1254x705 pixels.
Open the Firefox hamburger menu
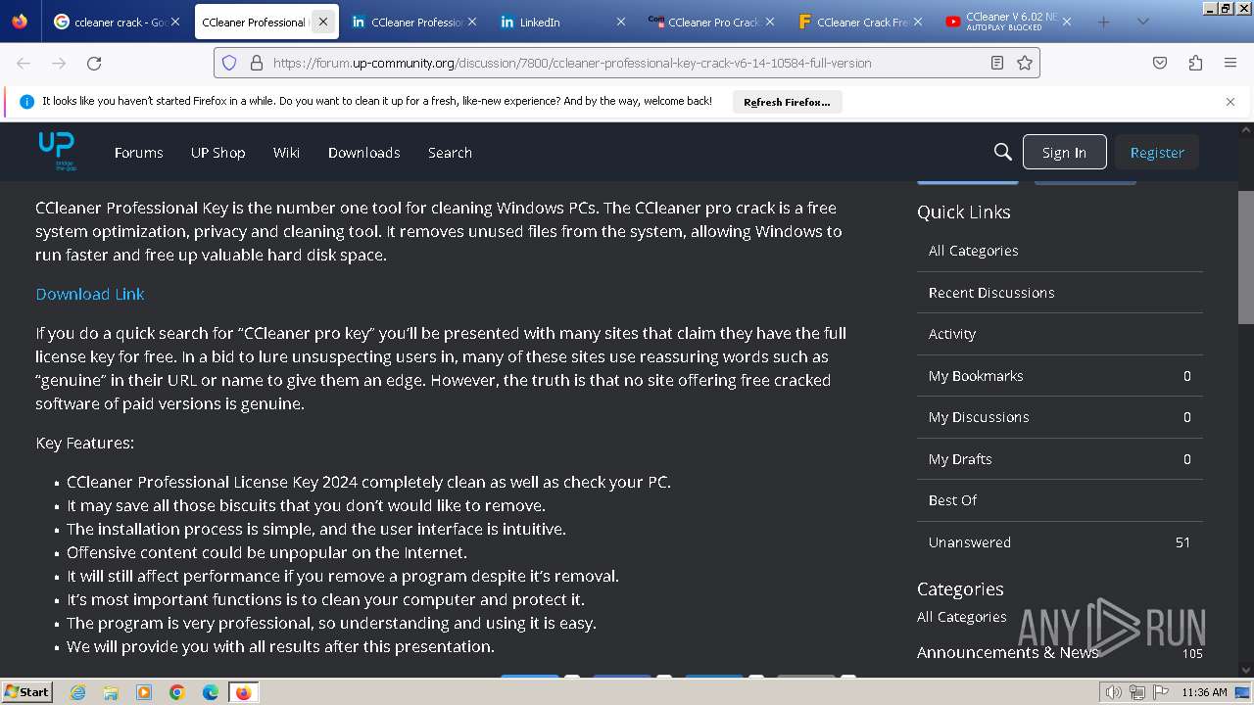(x=1230, y=63)
